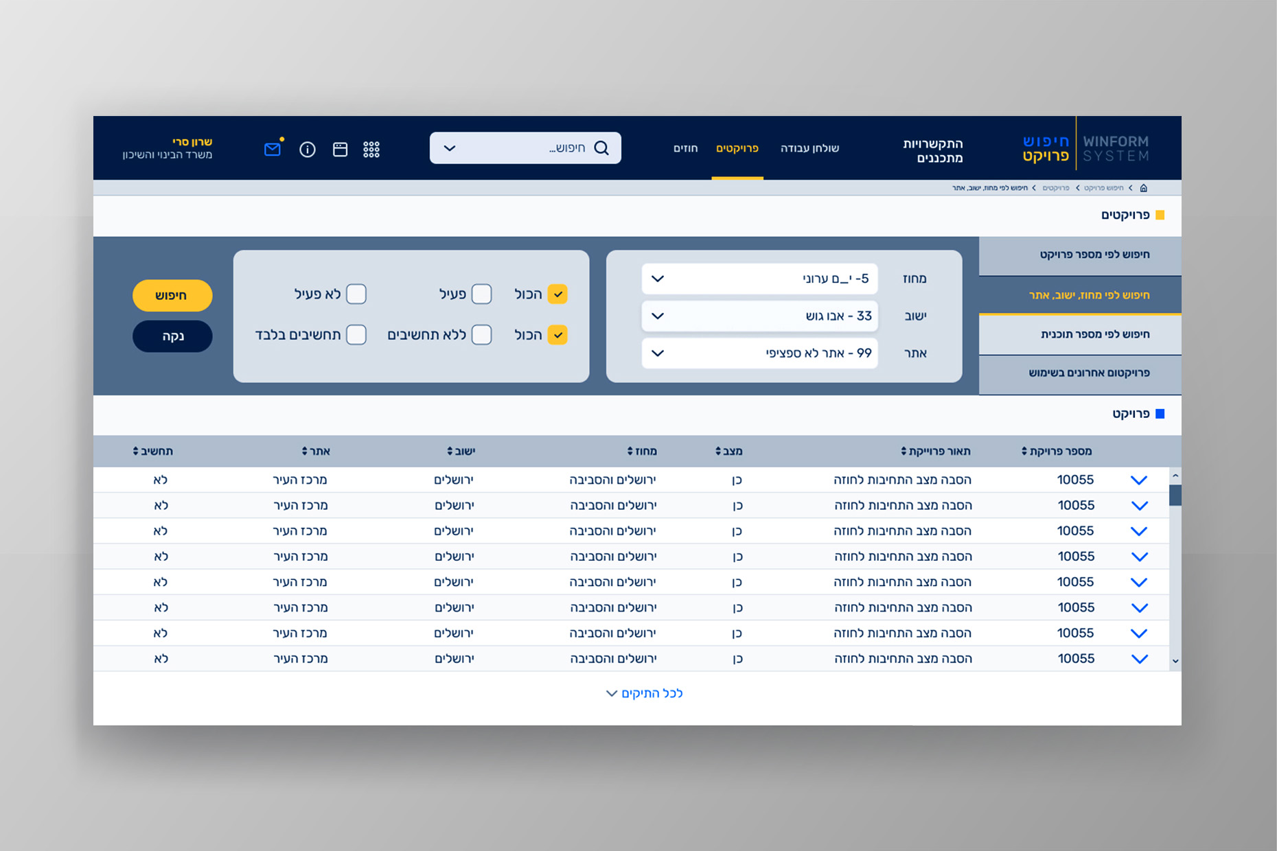Check the לא פעיל checkbox
Image resolution: width=1277 pixels, height=851 pixels.
(x=356, y=294)
